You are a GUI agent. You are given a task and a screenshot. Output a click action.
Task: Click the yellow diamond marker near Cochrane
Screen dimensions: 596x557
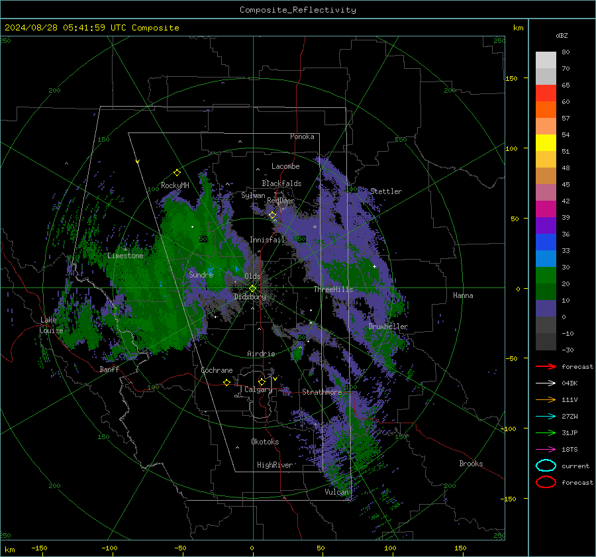click(x=227, y=382)
